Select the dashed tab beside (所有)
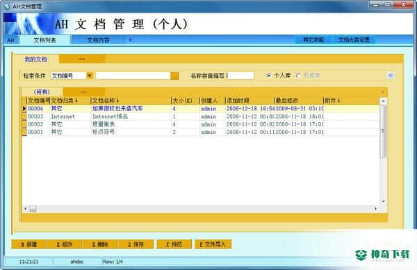Image resolution: width=417 pixels, height=270 pixels. pos(83,92)
